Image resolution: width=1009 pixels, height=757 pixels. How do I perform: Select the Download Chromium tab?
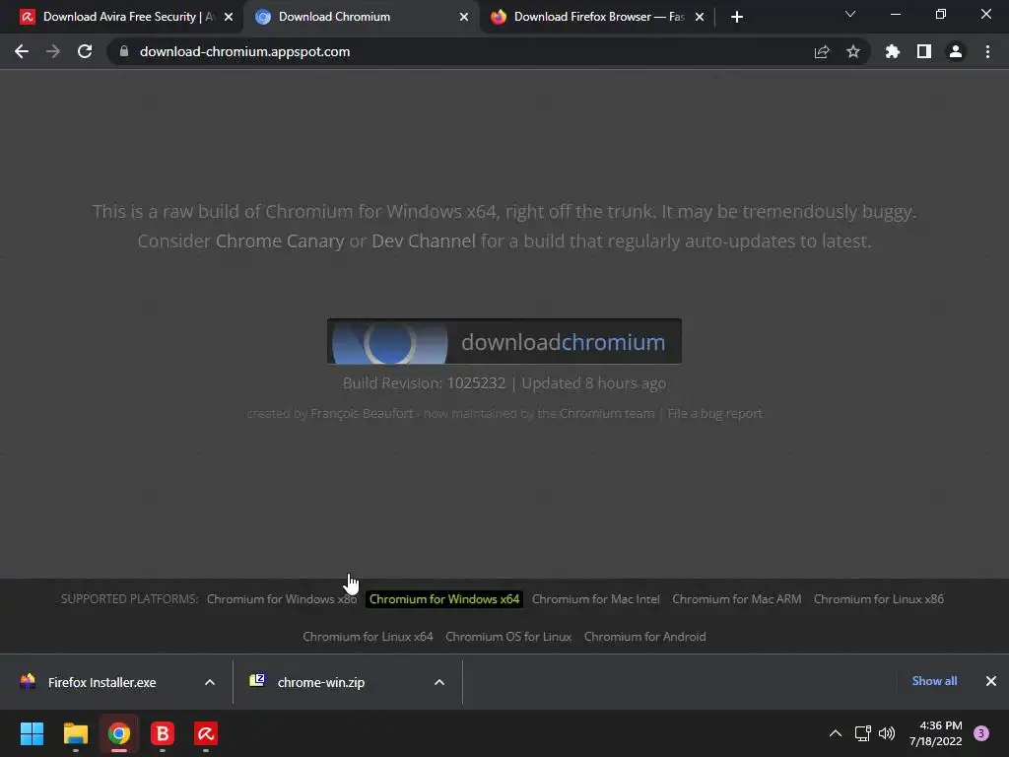click(x=362, y=17)
